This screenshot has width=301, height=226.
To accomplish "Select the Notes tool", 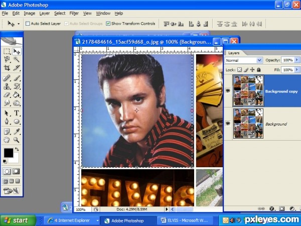I will tap(7, 132).
